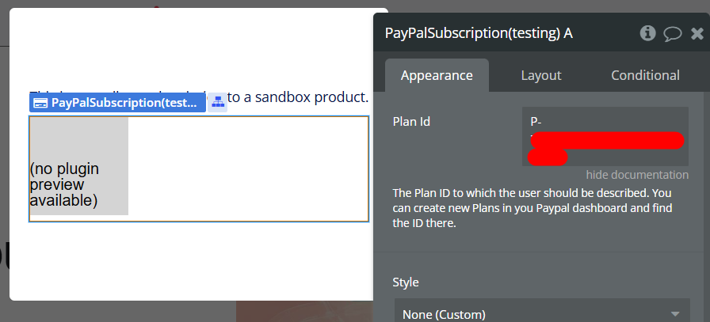Click the sandbox product text on canvas
The image size is (710, 322).
tap(298, 97)
